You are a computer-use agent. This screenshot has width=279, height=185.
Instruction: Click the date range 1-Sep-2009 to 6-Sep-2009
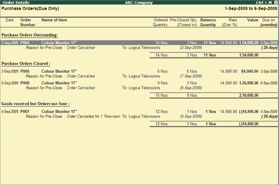click(x=251, y=9)
